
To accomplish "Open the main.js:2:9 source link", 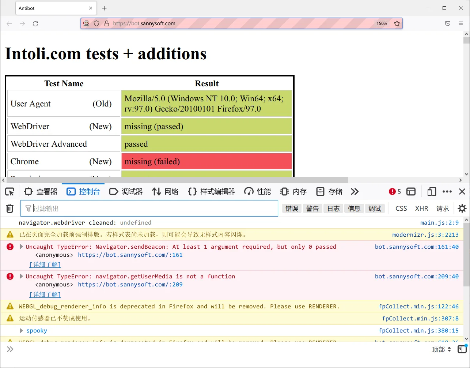I will 440,222.
